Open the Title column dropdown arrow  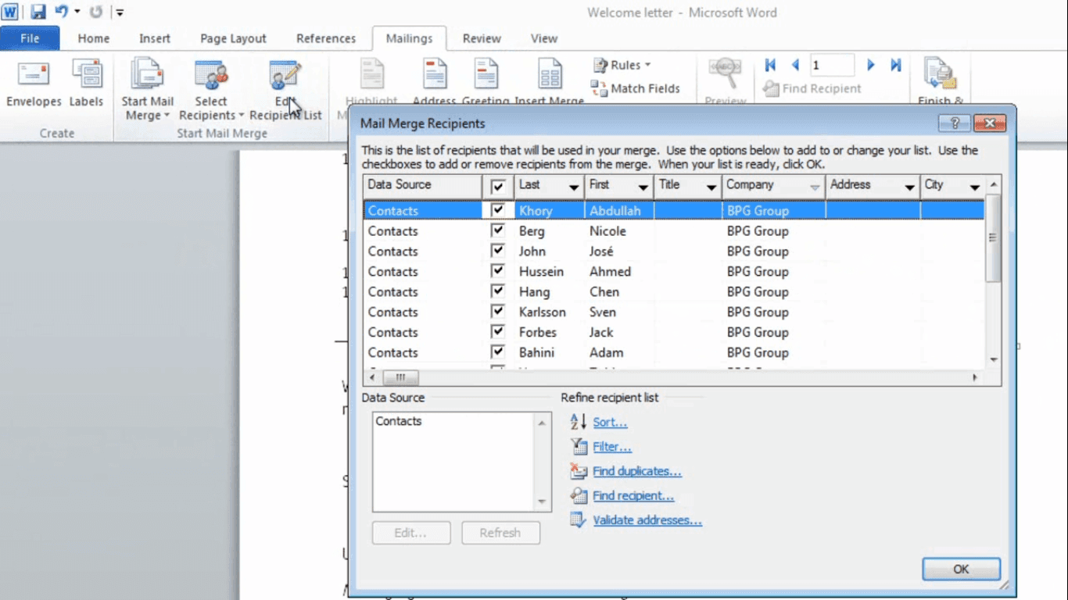[x=711, y=187]
